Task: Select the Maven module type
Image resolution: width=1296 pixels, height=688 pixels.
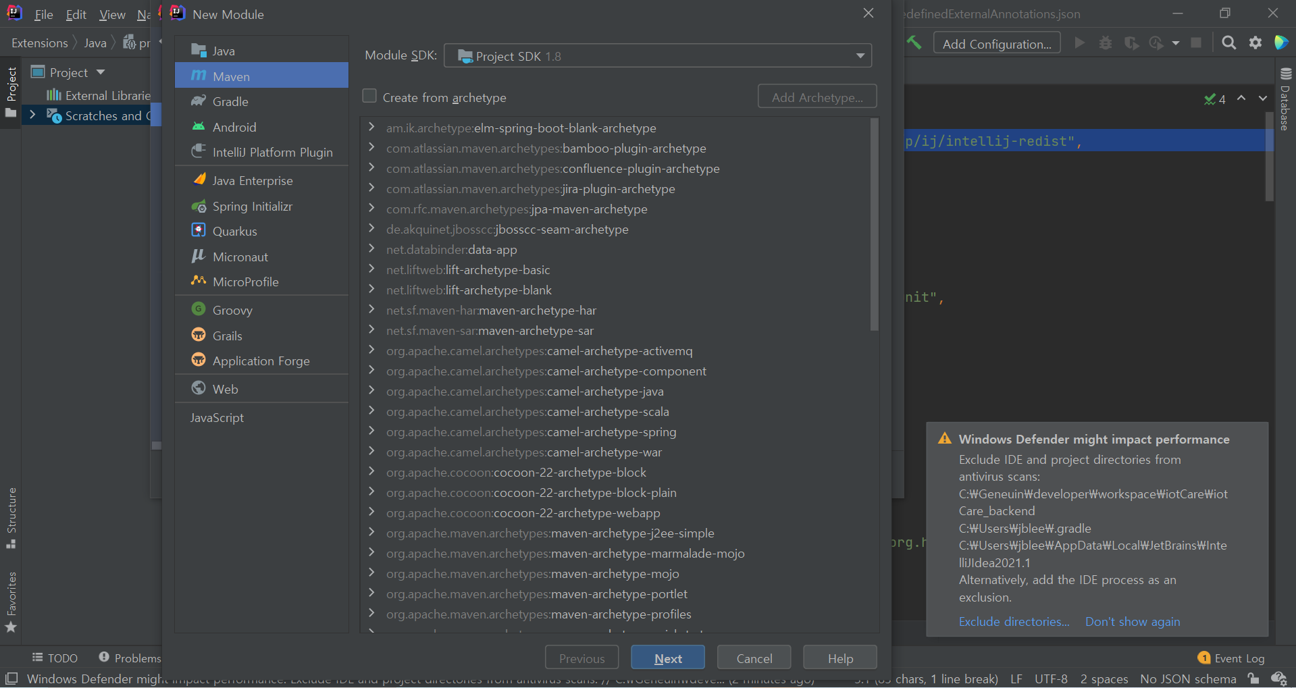Action: pyautogui.click(x=261, y=76)
